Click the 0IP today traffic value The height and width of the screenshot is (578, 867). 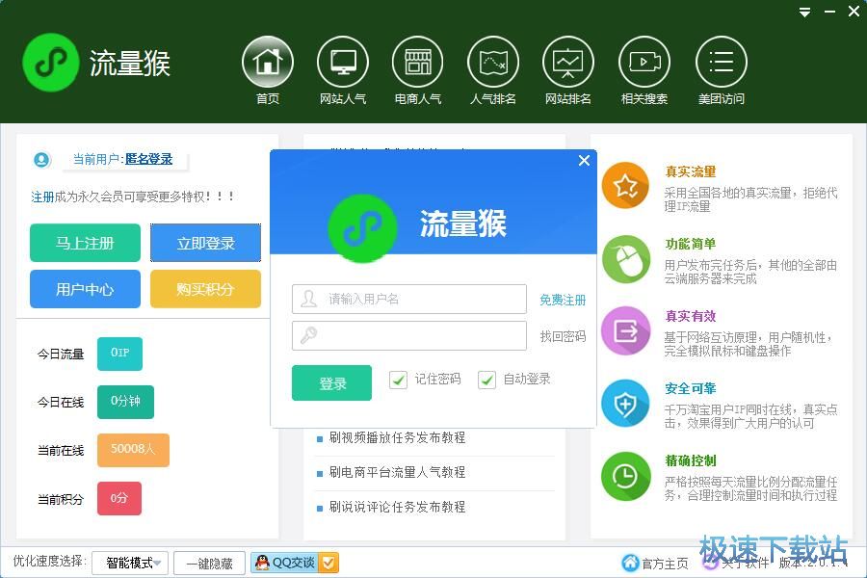pos(120,354)
